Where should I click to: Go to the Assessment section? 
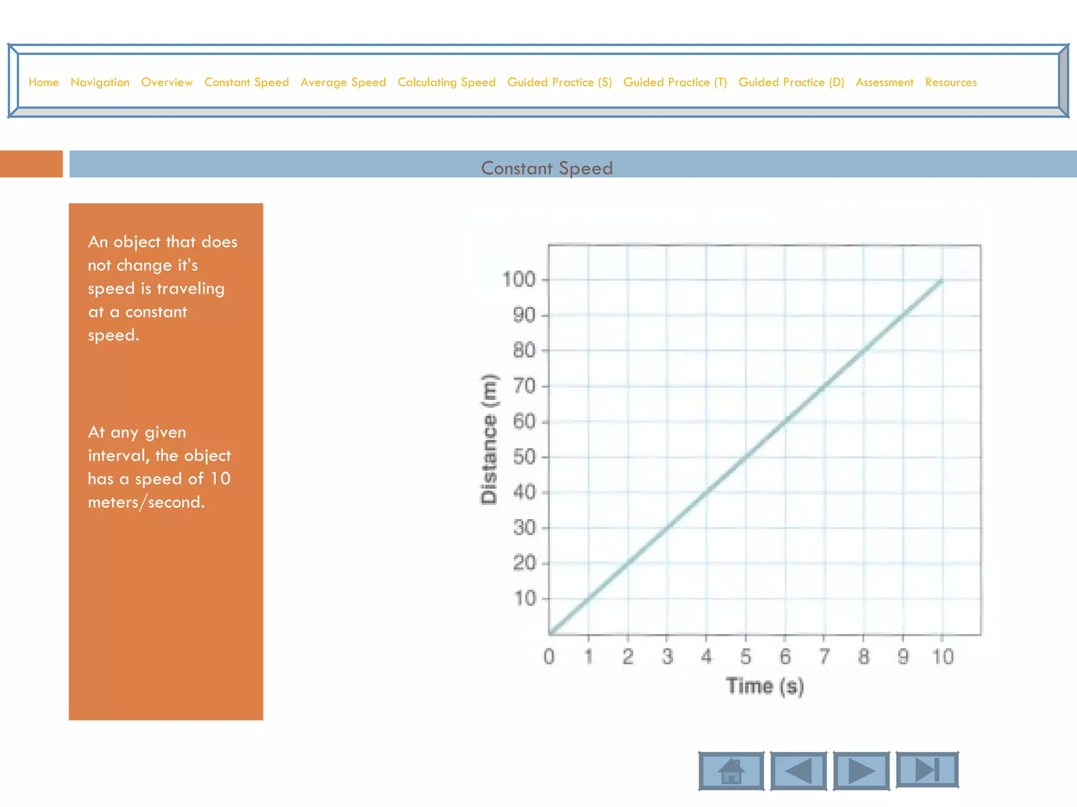pos(885,82)
